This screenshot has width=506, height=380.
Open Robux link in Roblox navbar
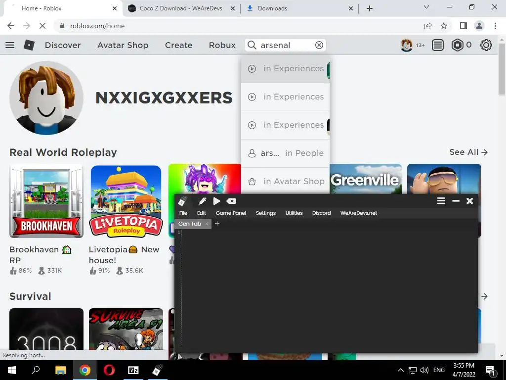222,45
